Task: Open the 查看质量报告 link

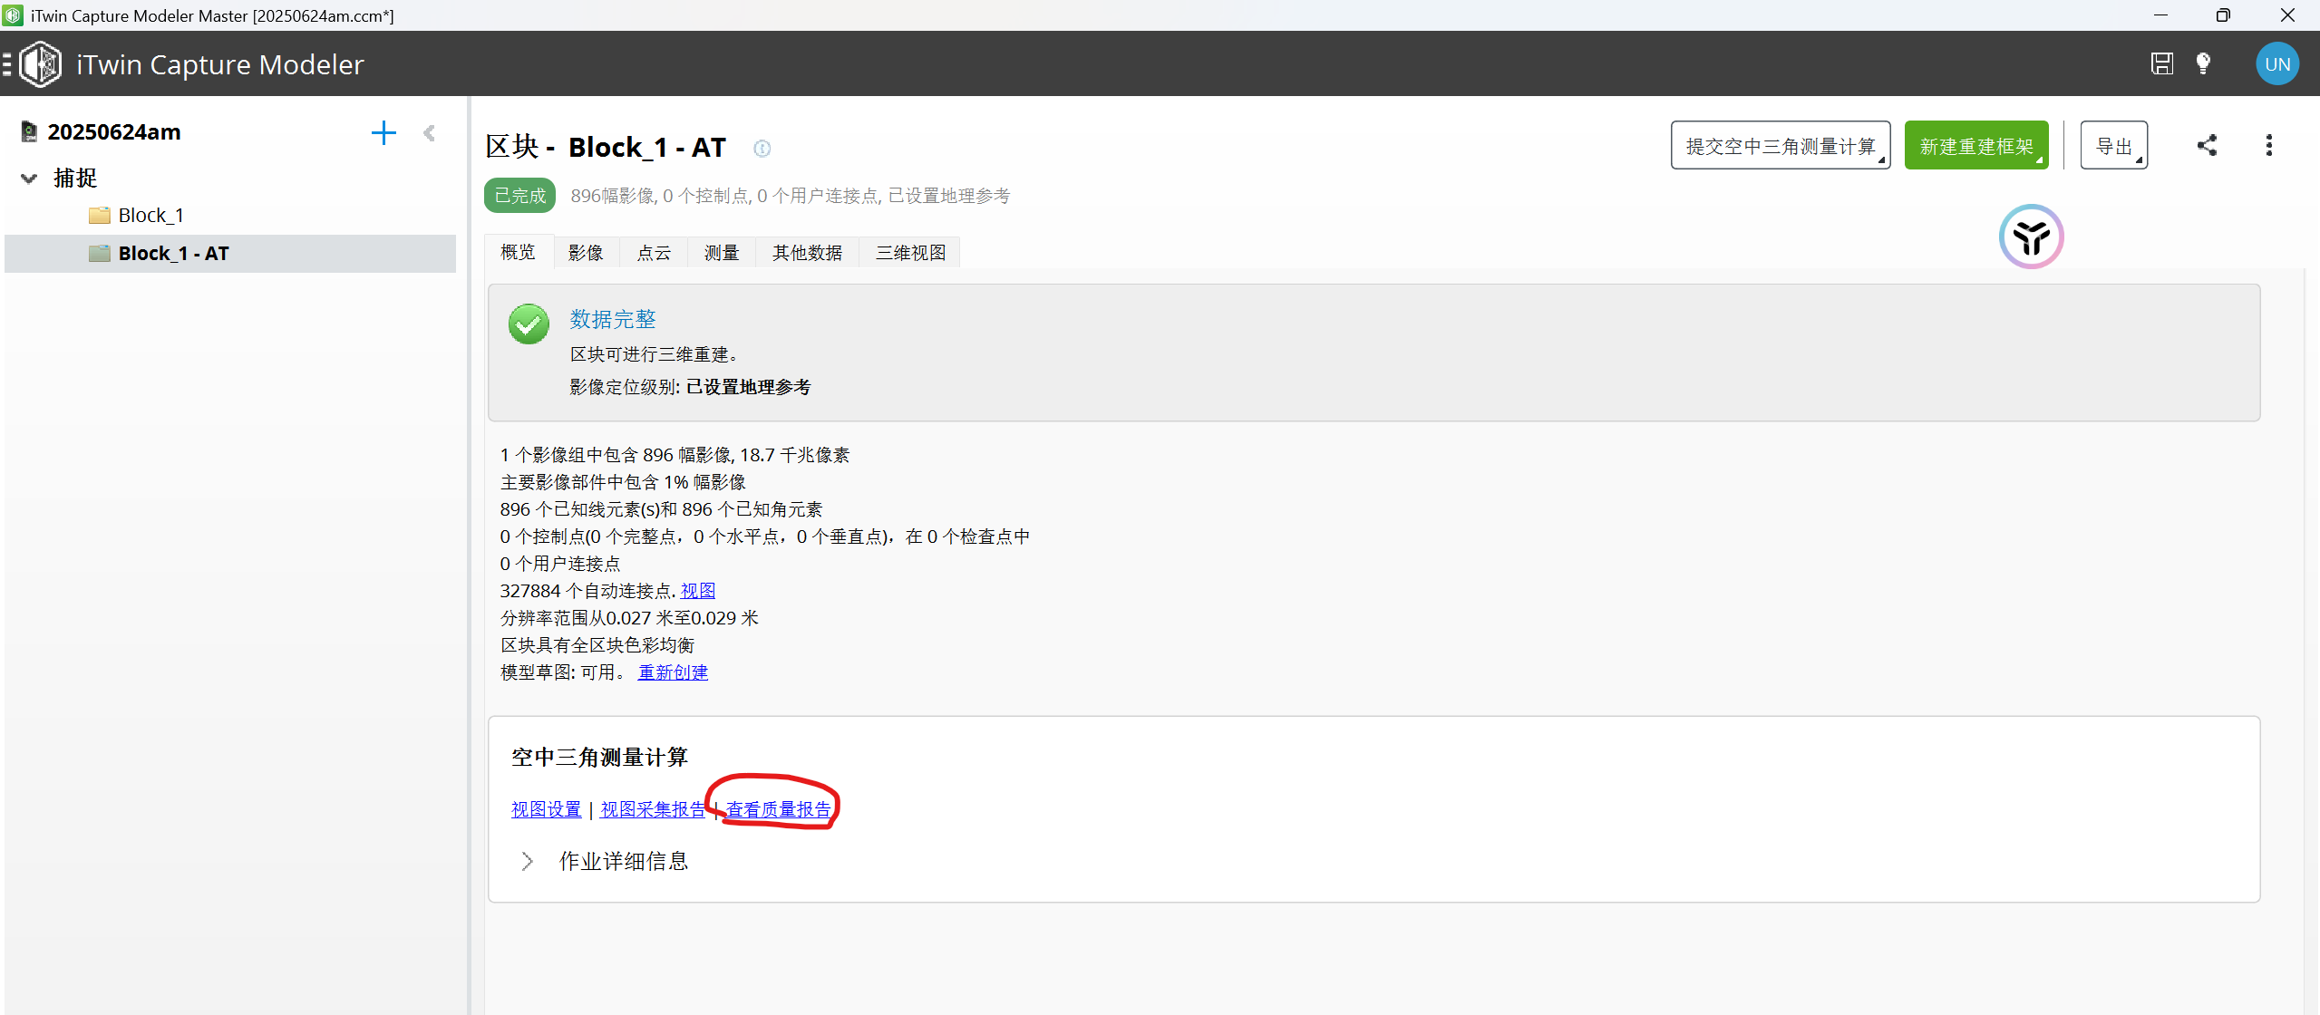Action: tap(778, 809)
